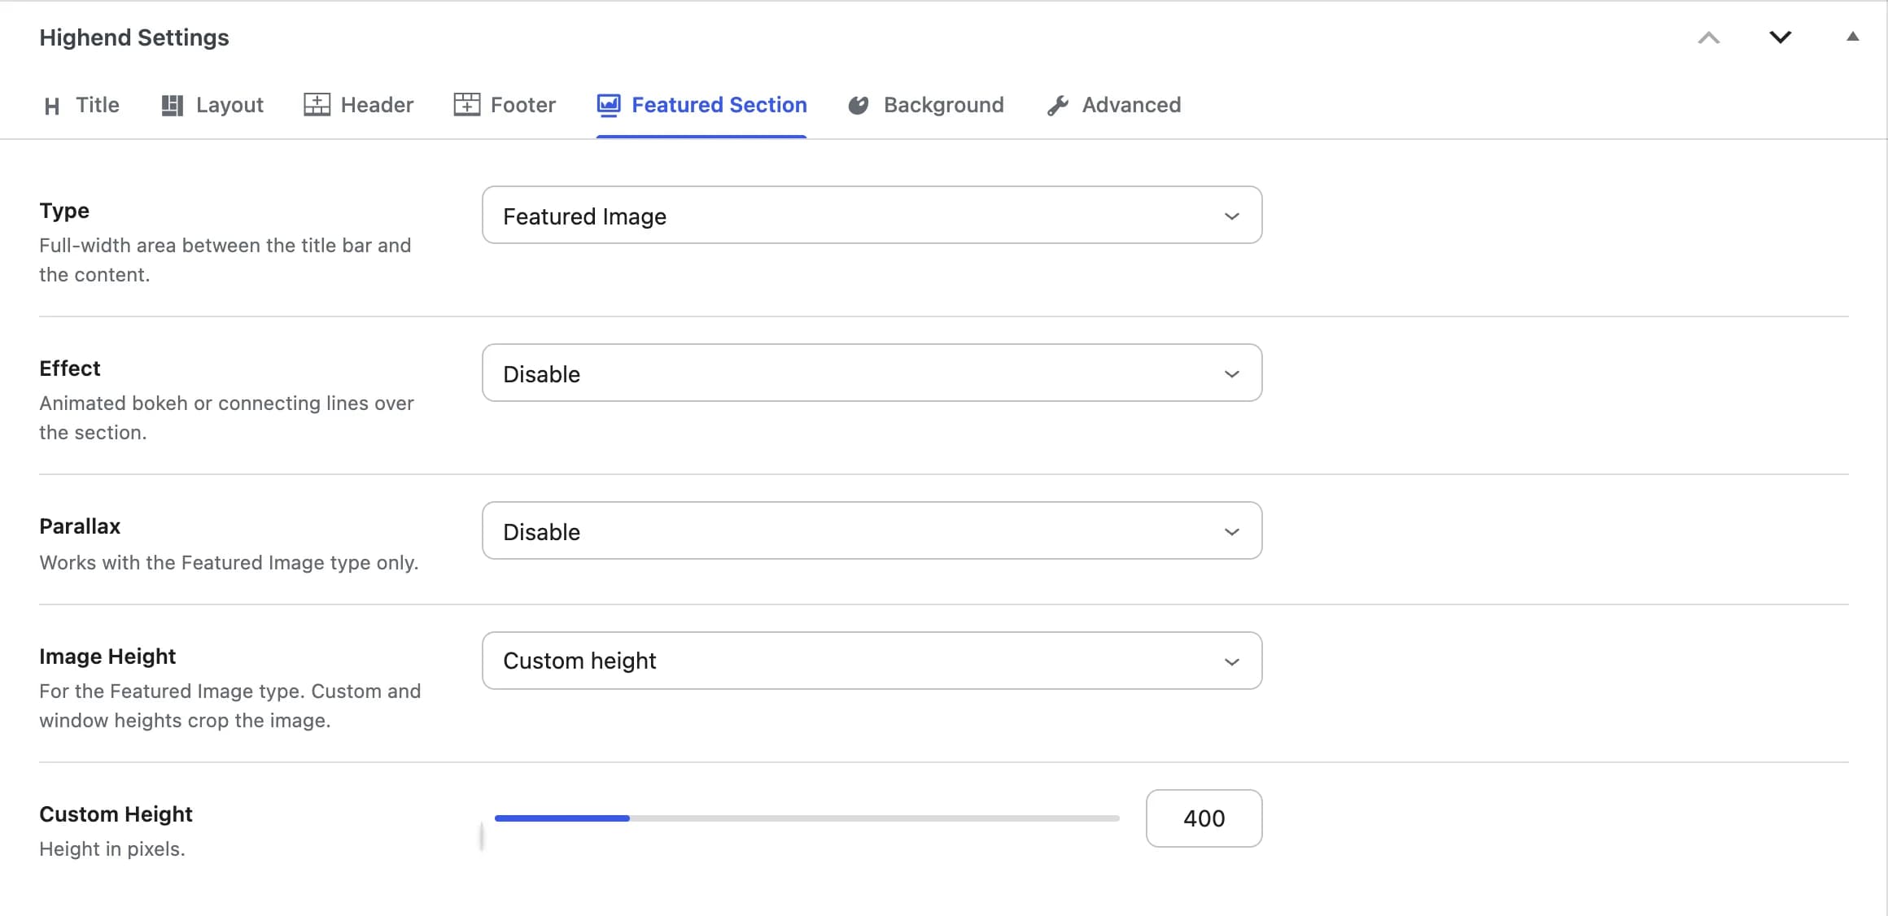Click the Featured Section image icon
The width and height of the screenshot is (1888, 916).
pyautogui.click(x=609, y=105)
